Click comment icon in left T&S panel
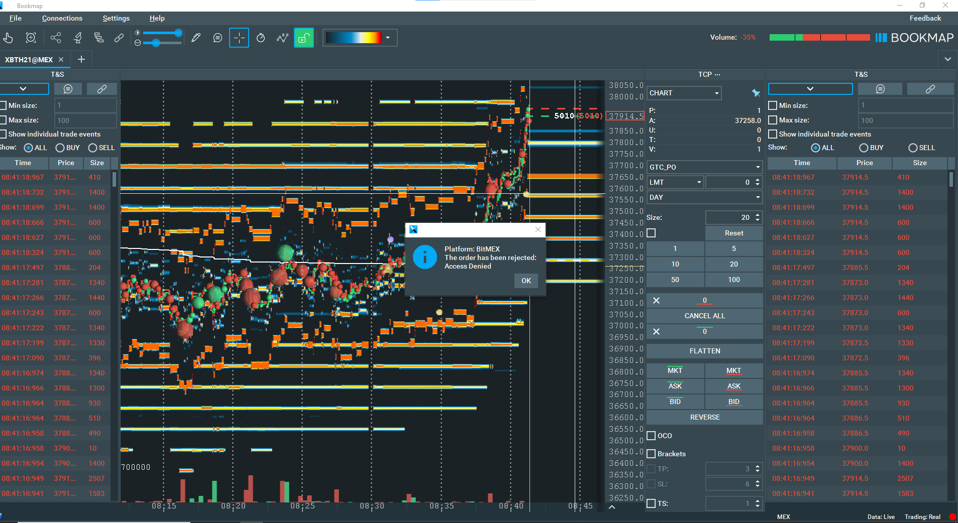This screenshot has height=523, width=958. point(68,89)
